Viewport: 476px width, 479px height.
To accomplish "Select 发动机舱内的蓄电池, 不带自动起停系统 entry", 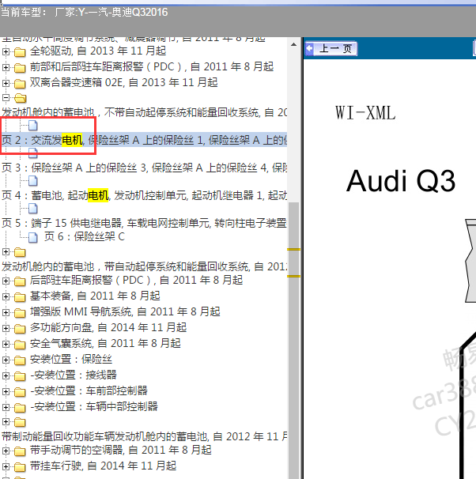I will [144, 112].
